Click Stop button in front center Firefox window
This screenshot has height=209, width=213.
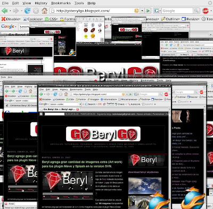tap(61, 94)
